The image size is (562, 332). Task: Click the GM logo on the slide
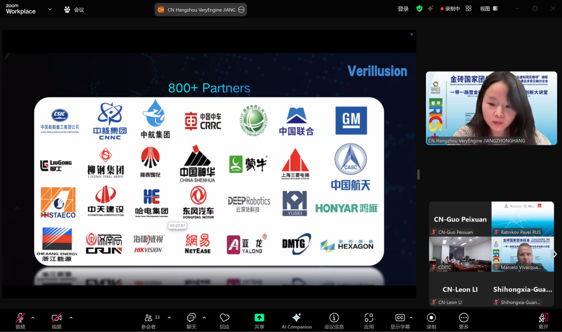click(x=351, y=121)
